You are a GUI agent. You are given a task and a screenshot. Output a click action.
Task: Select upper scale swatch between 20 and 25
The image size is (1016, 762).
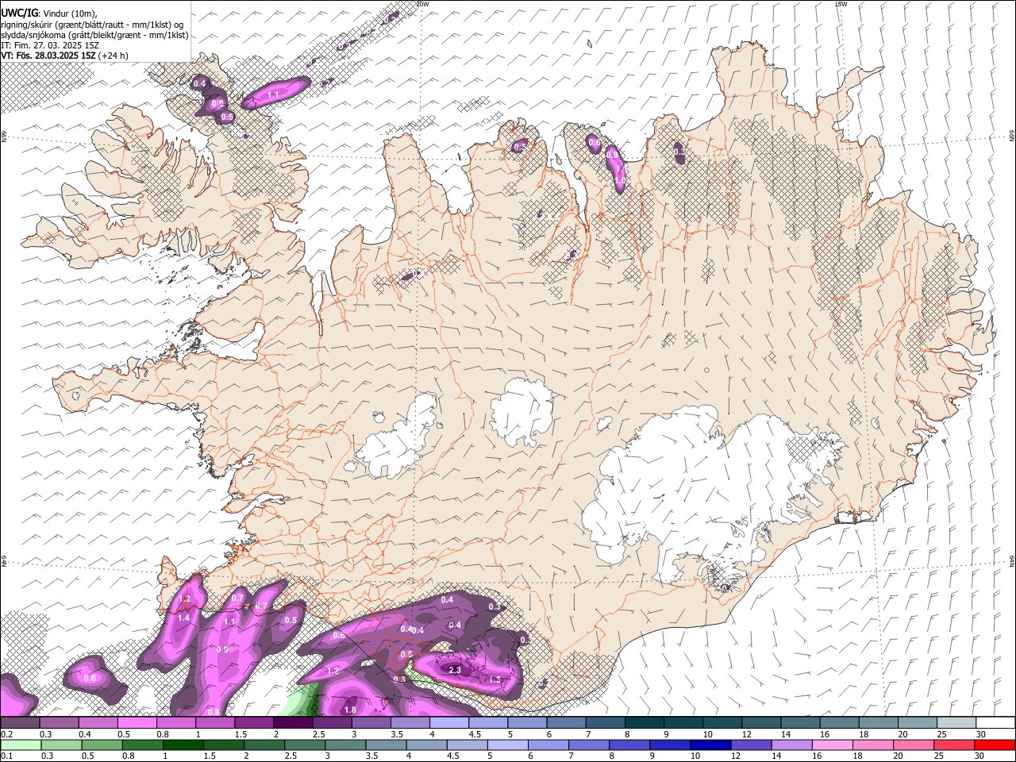(x=918, y=722)
